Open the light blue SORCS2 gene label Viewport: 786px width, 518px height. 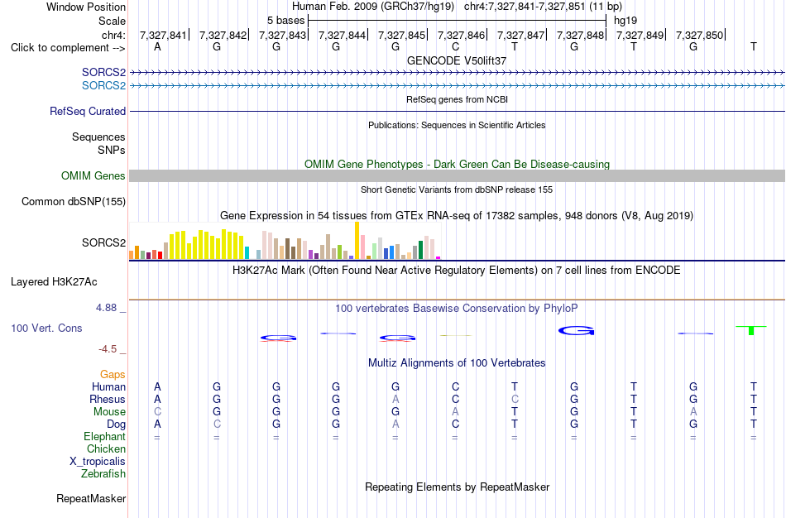pos(103,85)
